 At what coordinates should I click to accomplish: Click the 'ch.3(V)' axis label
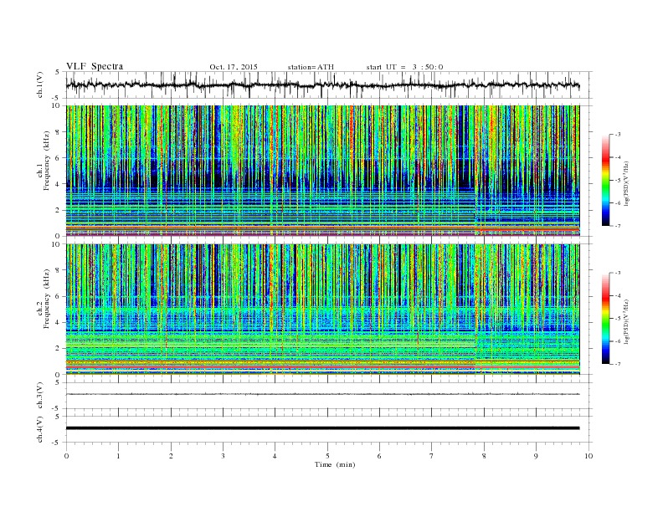tap(40, 396)
